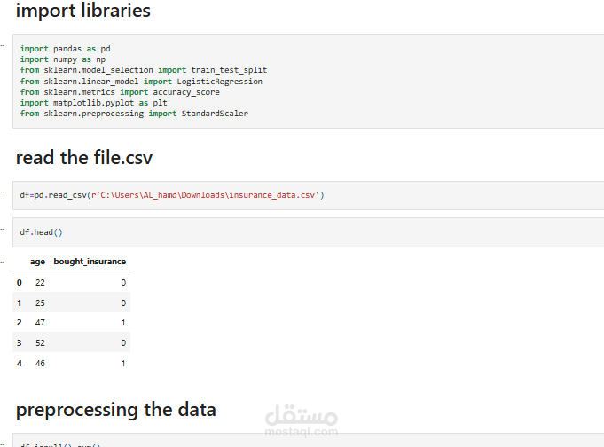Click the row index 4 label
This screenshot has width=604, height=447.
point(20,364)
